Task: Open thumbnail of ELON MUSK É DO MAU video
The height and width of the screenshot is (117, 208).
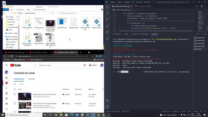Action: [x=25, y=96]
